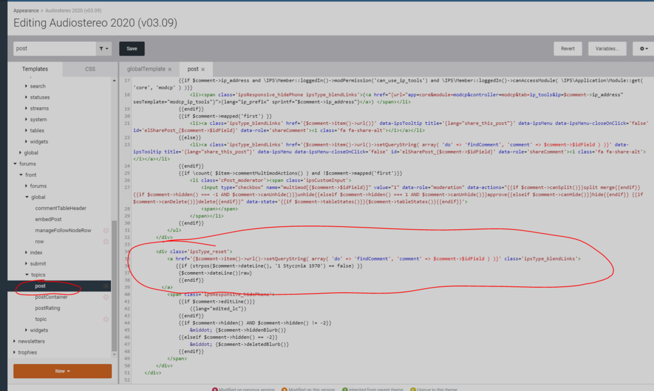Open the search filter funnel dropdown

[104, 48]
